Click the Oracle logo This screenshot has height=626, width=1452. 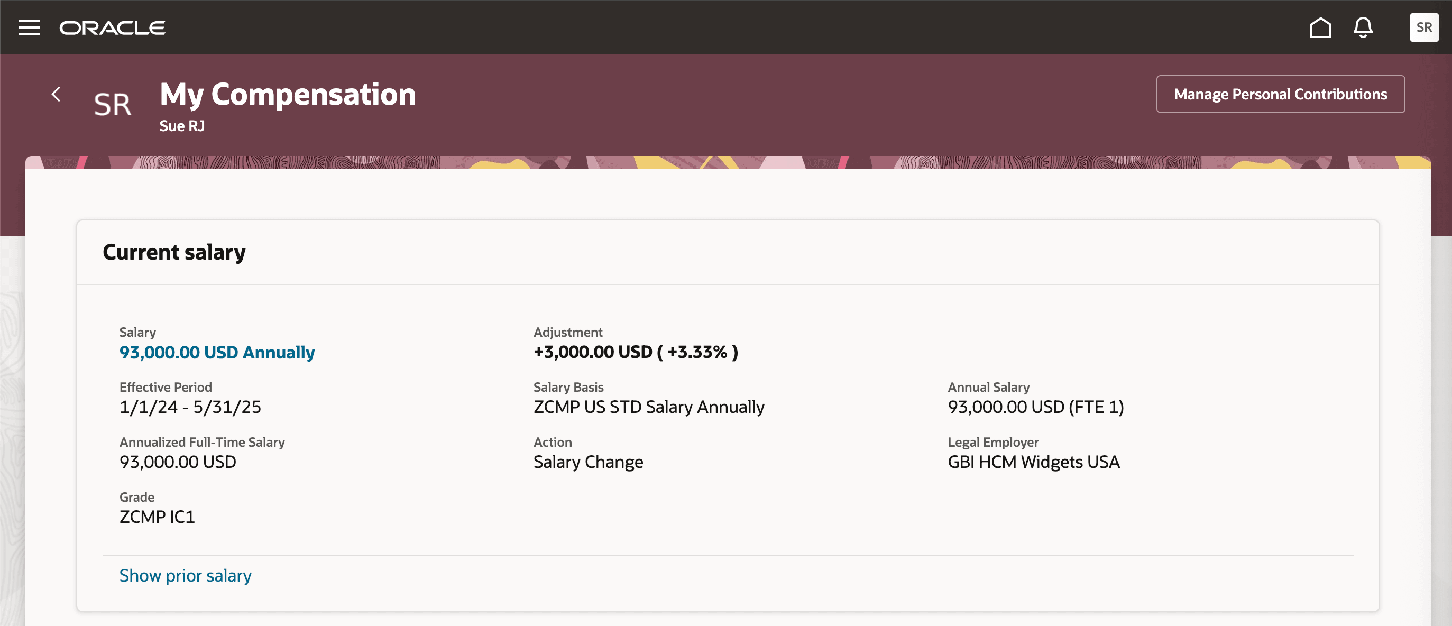tap(112, 27)
